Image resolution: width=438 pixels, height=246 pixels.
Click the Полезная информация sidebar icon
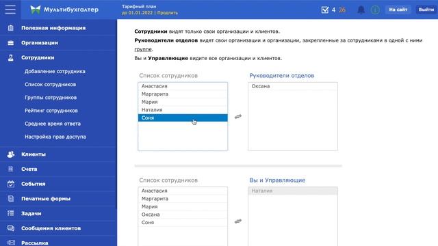click(11, 28)
